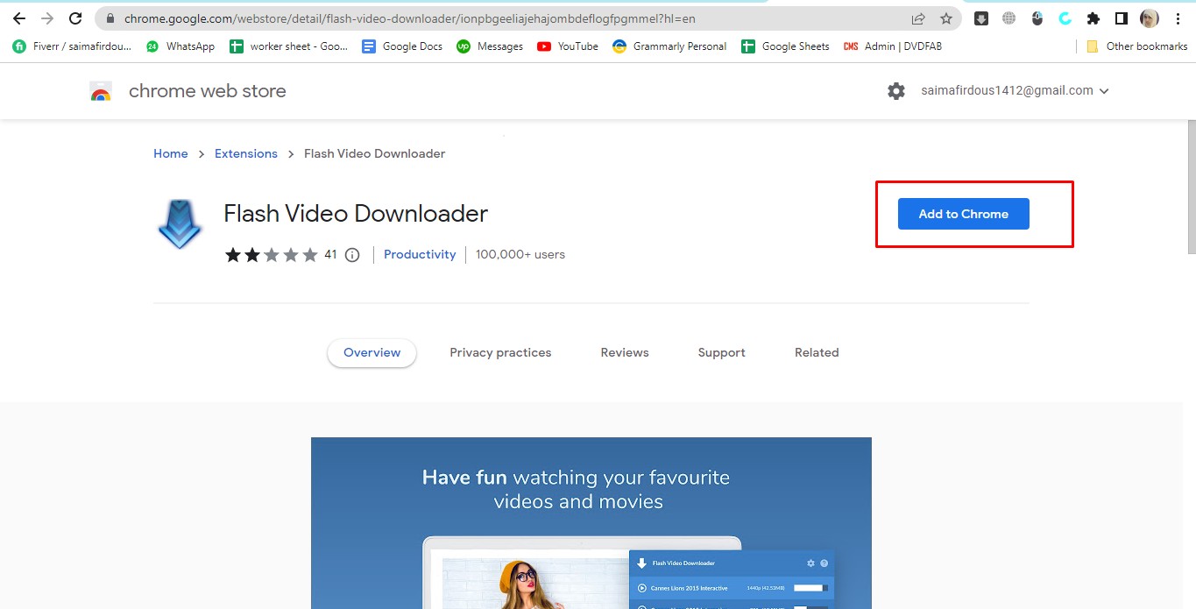Go to Home in the breadcrumb
The image size is (1196, 609).
(170, 153)
